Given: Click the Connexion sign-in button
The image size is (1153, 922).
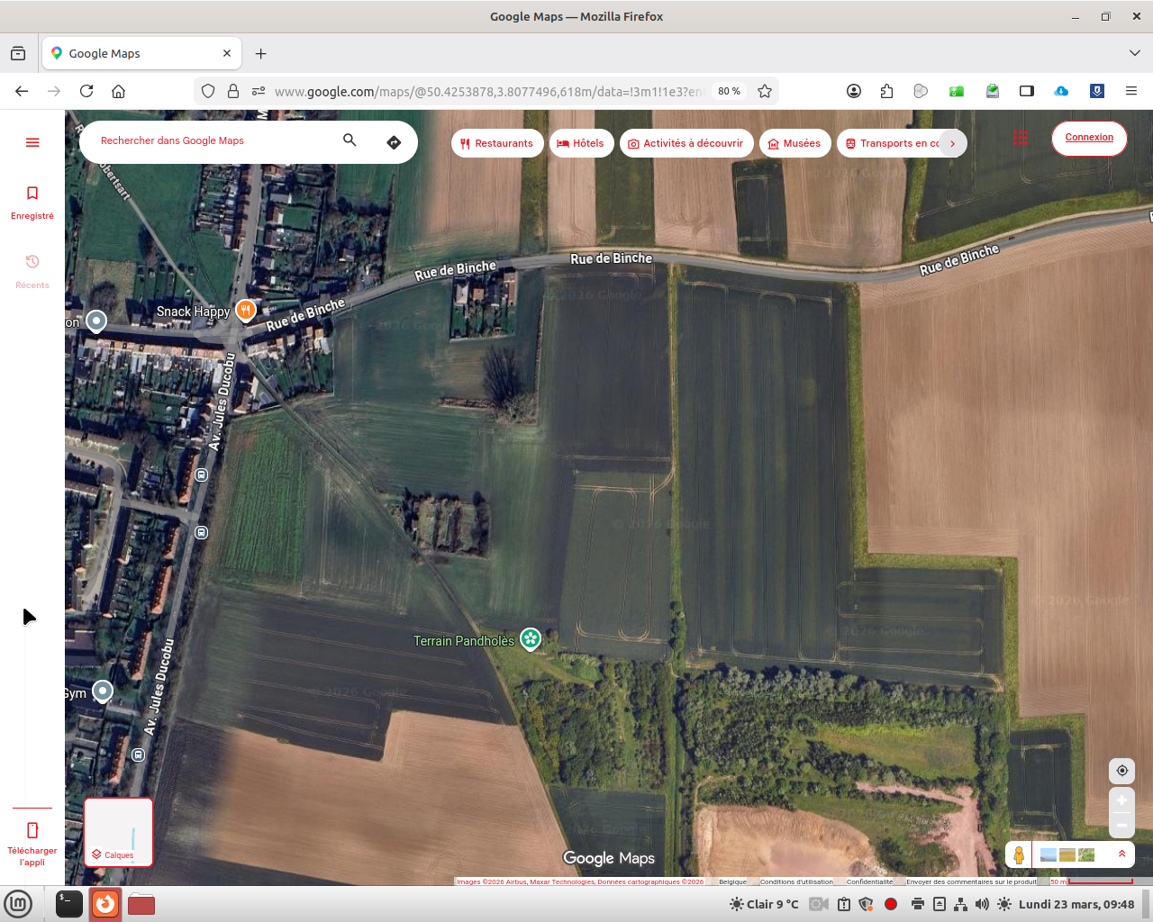Looking at the screenshot, I should pyautogui.click(x=1089, y=138).
